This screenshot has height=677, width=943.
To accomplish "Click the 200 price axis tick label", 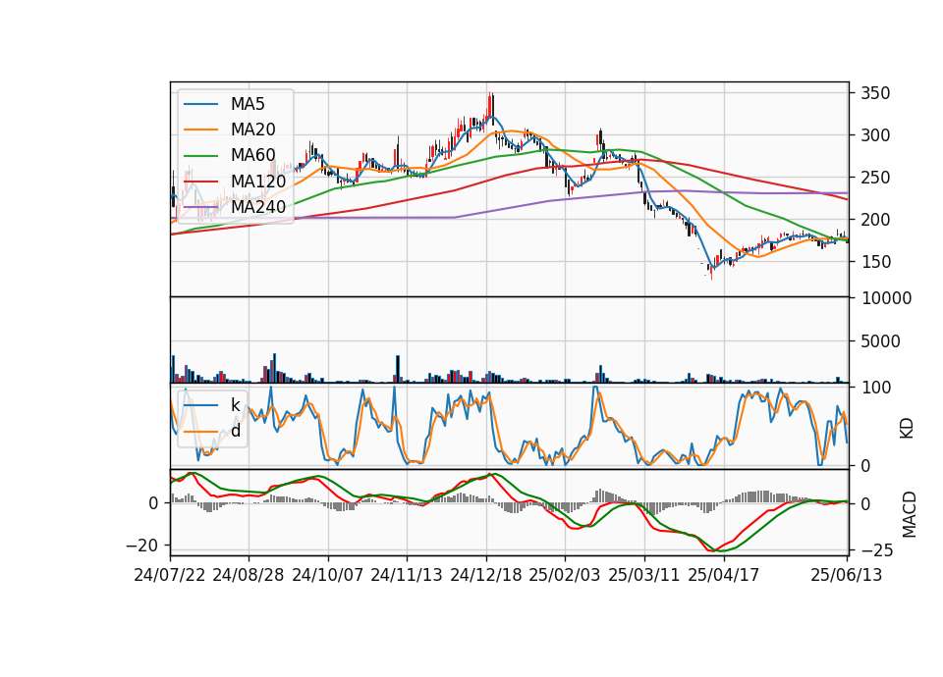I will pos(875,220).
